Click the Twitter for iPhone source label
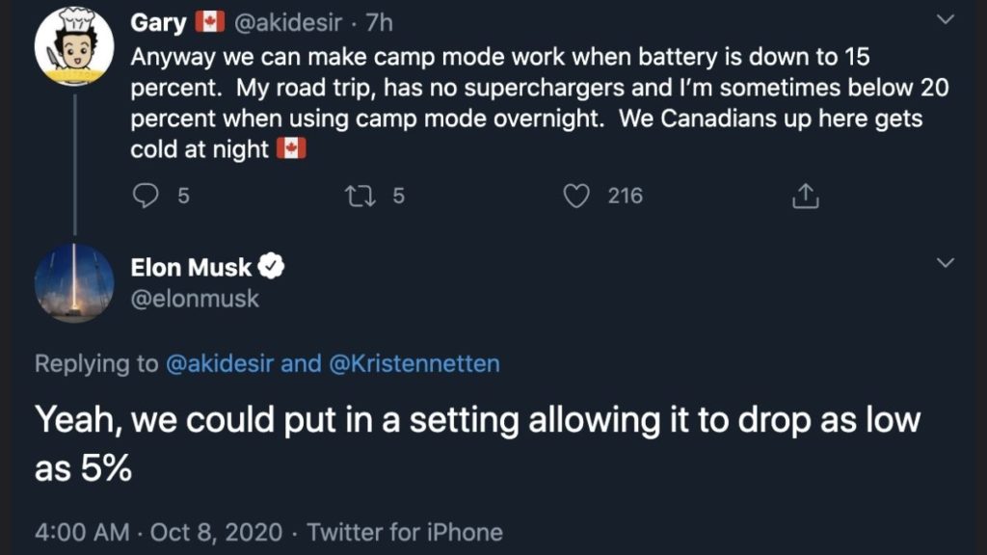Screen dimensions: 987x555 (405, 532)
